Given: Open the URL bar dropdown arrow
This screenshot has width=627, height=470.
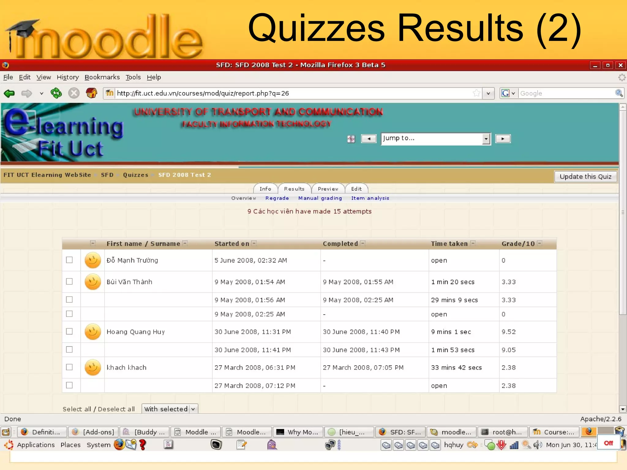Looking at the screenshot, I should 488,93.
